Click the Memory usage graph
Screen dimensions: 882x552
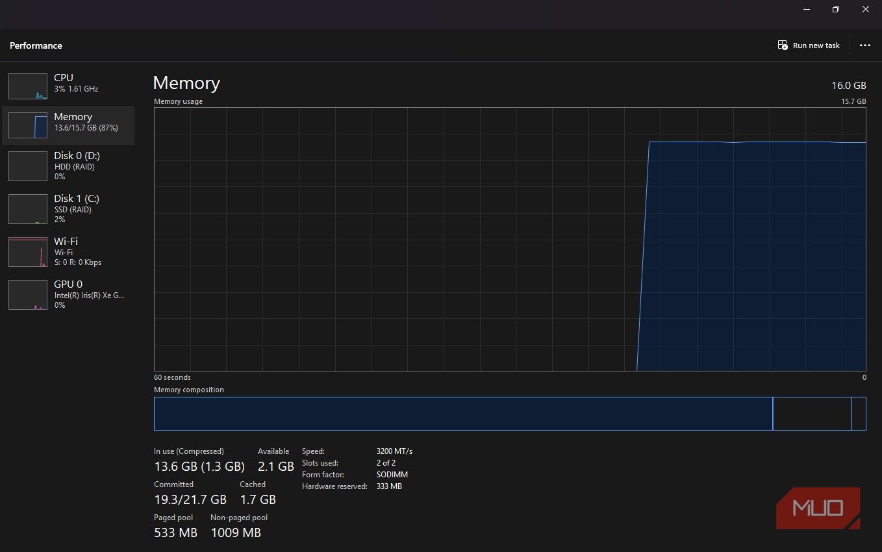pos(510,239)
